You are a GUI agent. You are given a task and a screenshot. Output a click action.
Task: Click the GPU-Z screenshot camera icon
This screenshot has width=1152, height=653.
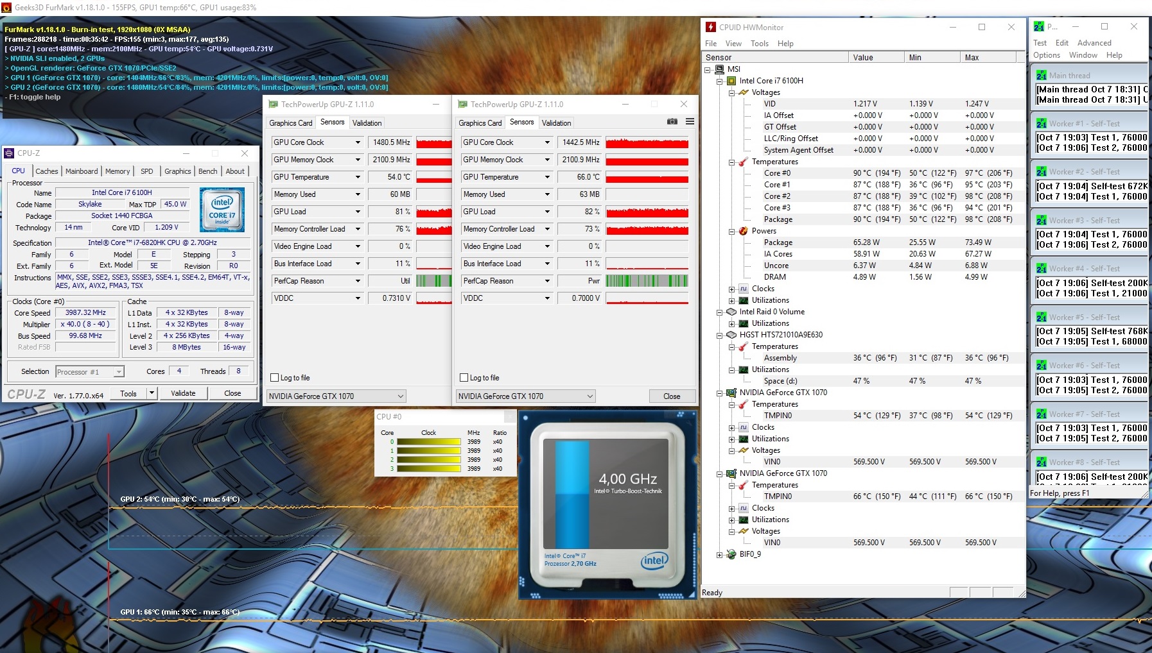coord(672,122)
